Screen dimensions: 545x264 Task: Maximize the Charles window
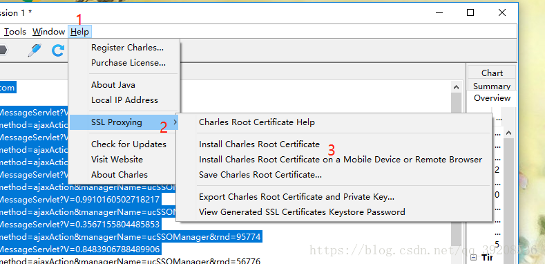pos(470,13)
